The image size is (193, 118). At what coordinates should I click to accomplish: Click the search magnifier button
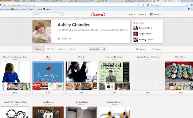62,14
